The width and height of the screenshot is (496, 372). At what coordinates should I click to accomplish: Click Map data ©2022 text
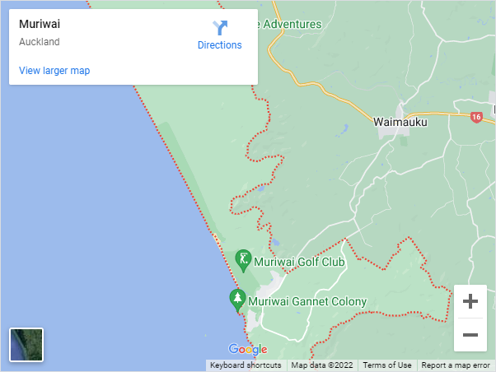click(x=322, y=365)
